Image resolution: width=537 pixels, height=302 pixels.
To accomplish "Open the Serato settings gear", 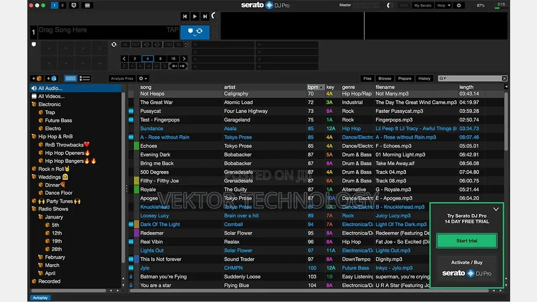I will click(459, 5).
